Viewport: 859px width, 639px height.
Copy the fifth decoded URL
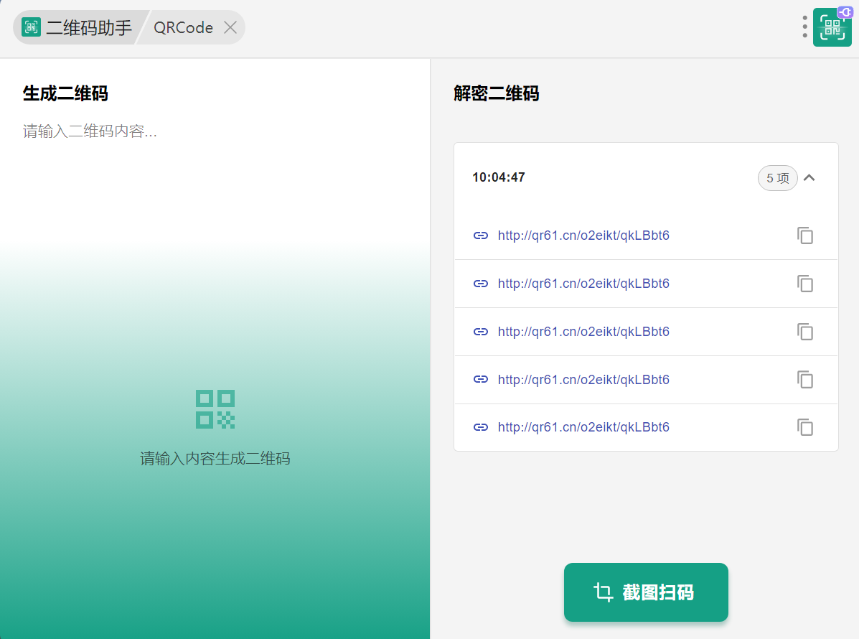[x=805, y=427]
